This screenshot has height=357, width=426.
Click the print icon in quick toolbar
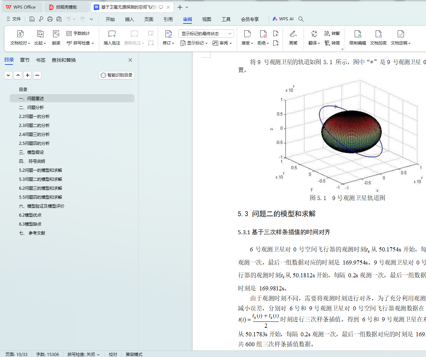tap(50, 19)
